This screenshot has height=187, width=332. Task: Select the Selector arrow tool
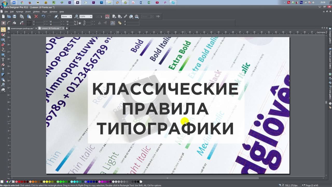coord(3,30)
